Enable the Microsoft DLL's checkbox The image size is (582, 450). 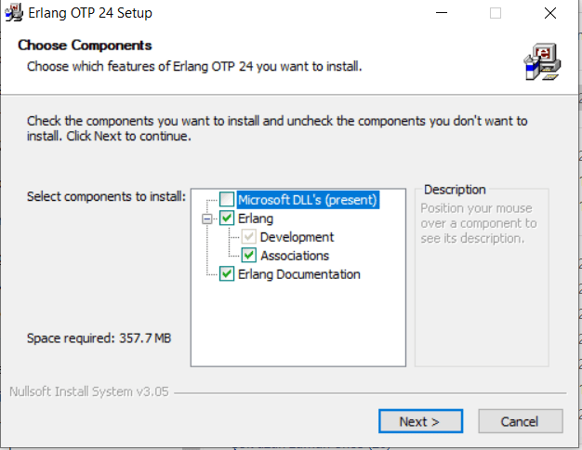227,200
